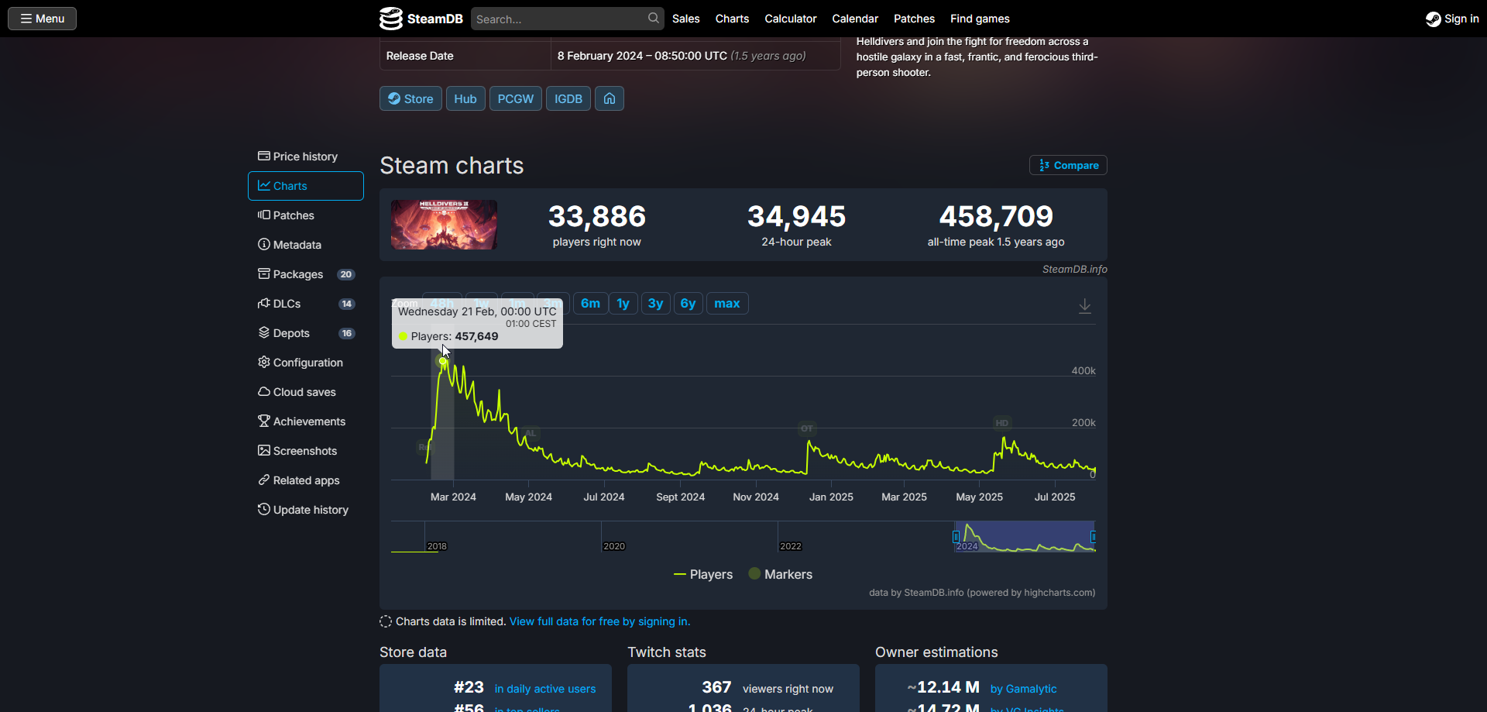Viewport: 1487px width, 712px height.
Task: Open the game homepage house icon
Action: (x=610, y=98)
